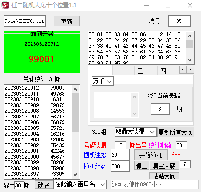Click the red 300 count label
201x192 pixels.
(176, 153)
